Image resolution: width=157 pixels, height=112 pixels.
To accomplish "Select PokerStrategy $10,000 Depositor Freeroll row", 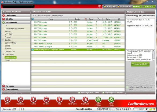I will coord(78,49).
